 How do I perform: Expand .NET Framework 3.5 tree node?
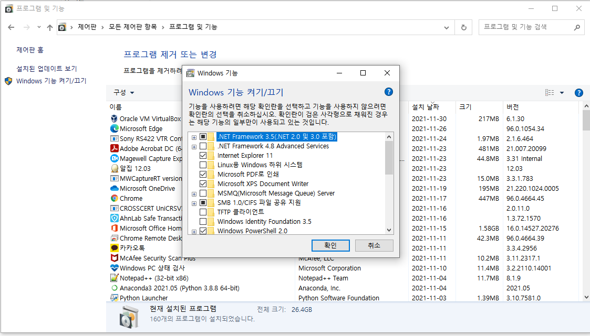coord(194,137)
